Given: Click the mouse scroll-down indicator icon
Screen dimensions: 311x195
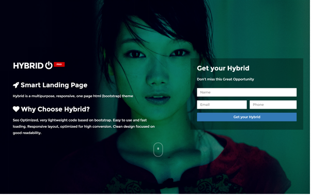Looking at the screenshot, I should [x=158, y=149].
